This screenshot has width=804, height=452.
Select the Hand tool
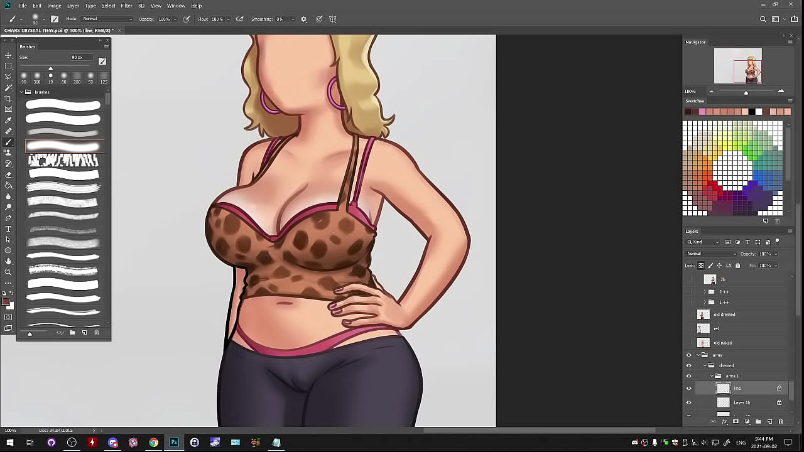(x=8, y=261)
